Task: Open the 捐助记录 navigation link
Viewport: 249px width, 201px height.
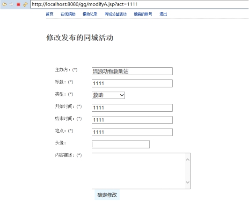Action: 90,14
